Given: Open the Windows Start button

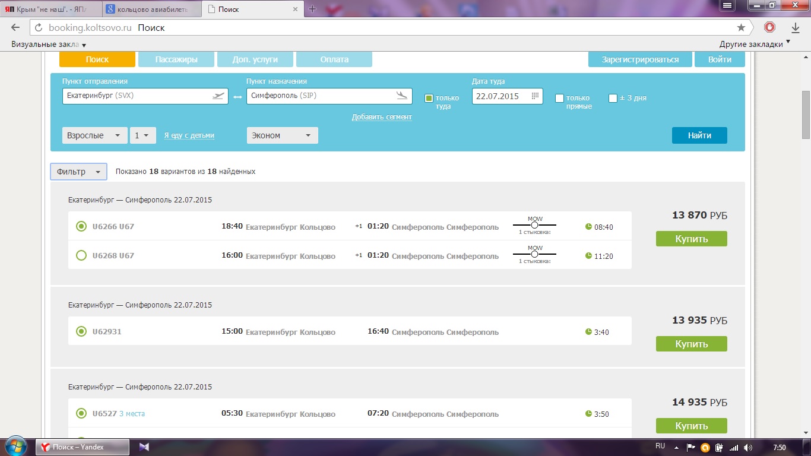Looking at the screenshot, I should [16, 446].
